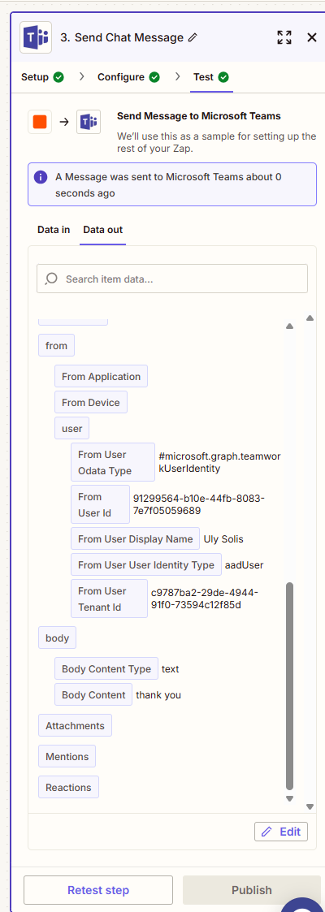Open the Setup tab
This screenshot has width=325, height=912.
coord(42,77)
